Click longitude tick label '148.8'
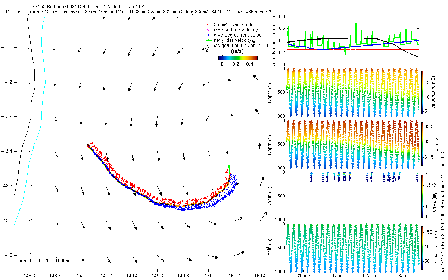Screen dimensions: 448x280 coord(55,276)
